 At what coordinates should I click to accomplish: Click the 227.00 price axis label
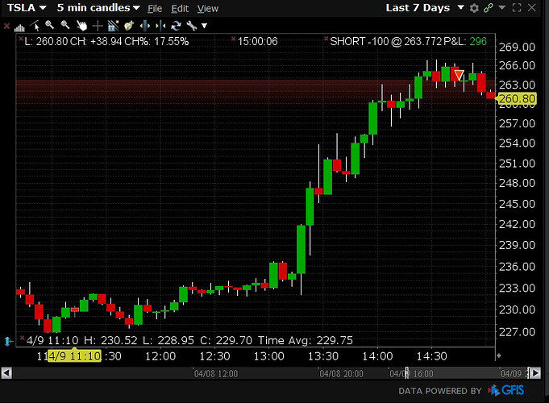[517, 331]
